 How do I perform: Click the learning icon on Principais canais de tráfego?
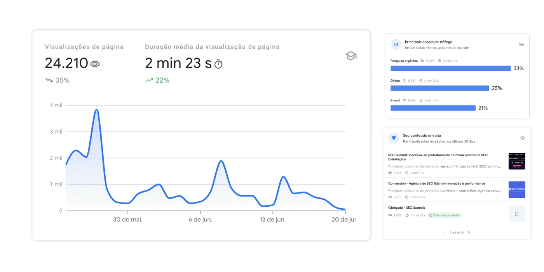pyautogui.click(x=521, y=44)
